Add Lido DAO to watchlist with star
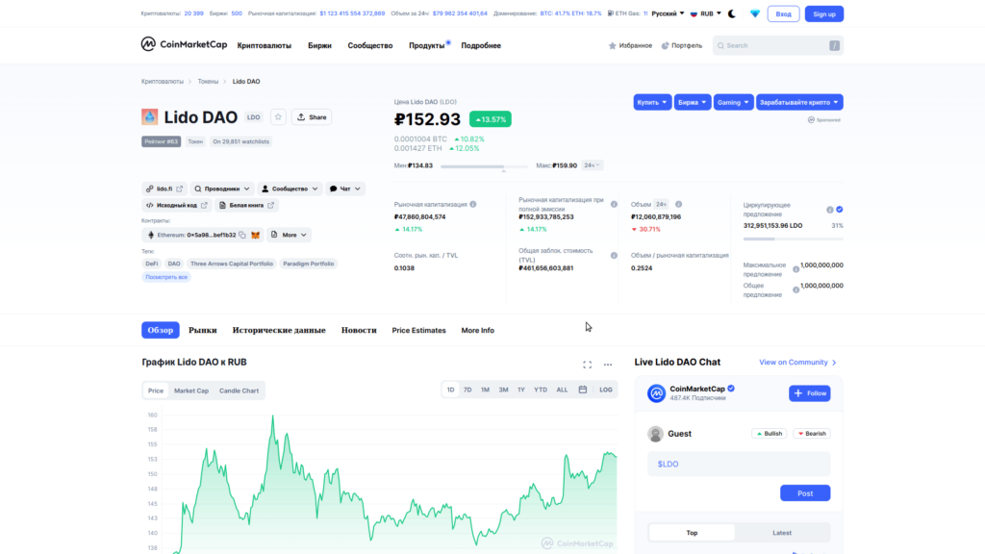This screenshot has width=985, height=554. click(x=278, y=117)
